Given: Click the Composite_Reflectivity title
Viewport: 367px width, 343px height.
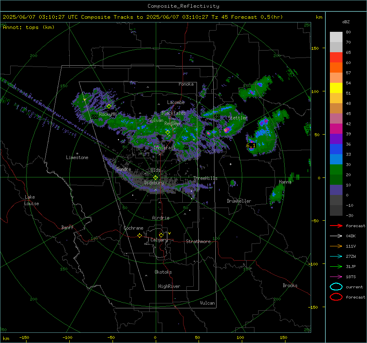Looking at the screenshot, I should point(183,6).
